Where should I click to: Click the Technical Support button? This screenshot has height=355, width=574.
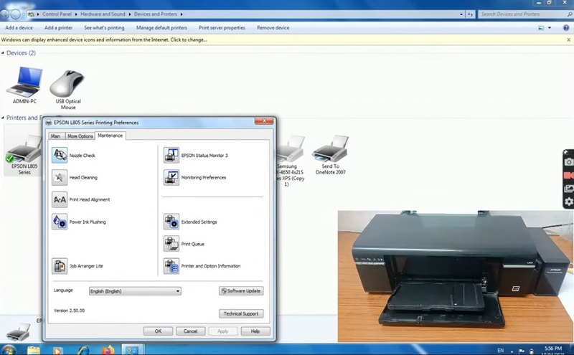(x=241, y=313)
